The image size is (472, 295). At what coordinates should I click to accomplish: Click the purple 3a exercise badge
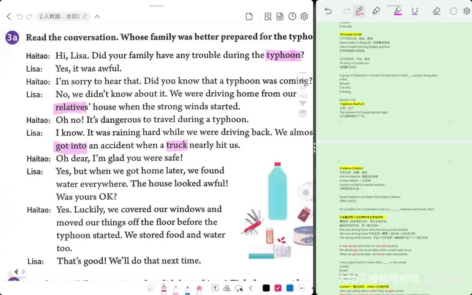pos(12,37)
